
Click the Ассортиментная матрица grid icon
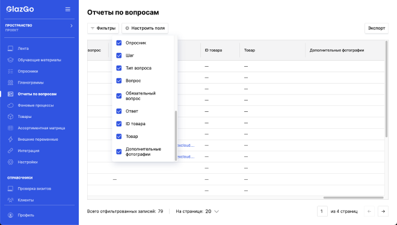(x=10, y=128)
